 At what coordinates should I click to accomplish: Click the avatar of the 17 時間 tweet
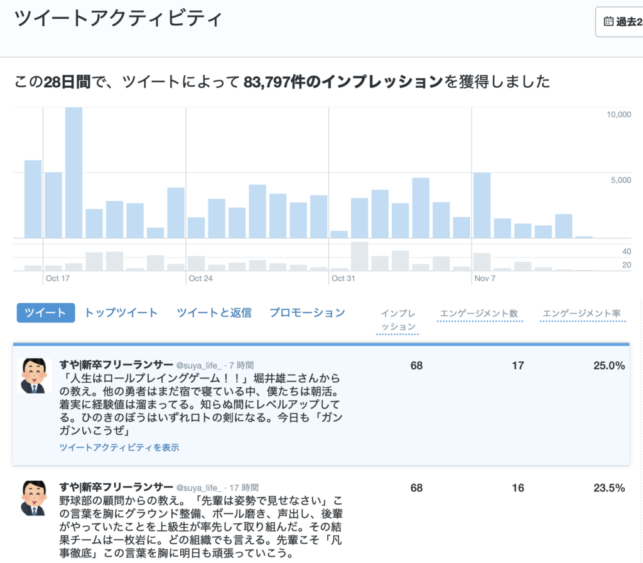[x=35, y=498]
